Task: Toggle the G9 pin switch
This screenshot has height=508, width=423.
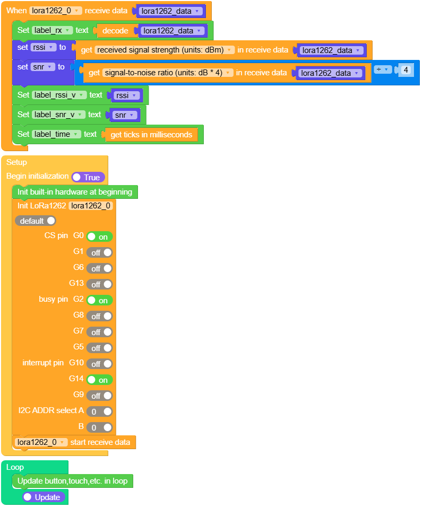Action: [99, 396]
